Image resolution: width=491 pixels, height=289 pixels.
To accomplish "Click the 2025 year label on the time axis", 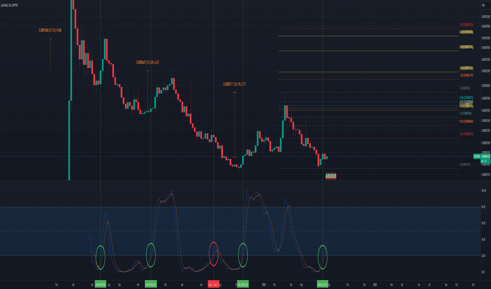I will coord(375,285).
